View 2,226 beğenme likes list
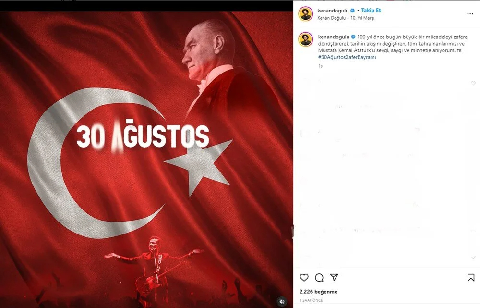480x308 pixels. (x=318, y=292)
